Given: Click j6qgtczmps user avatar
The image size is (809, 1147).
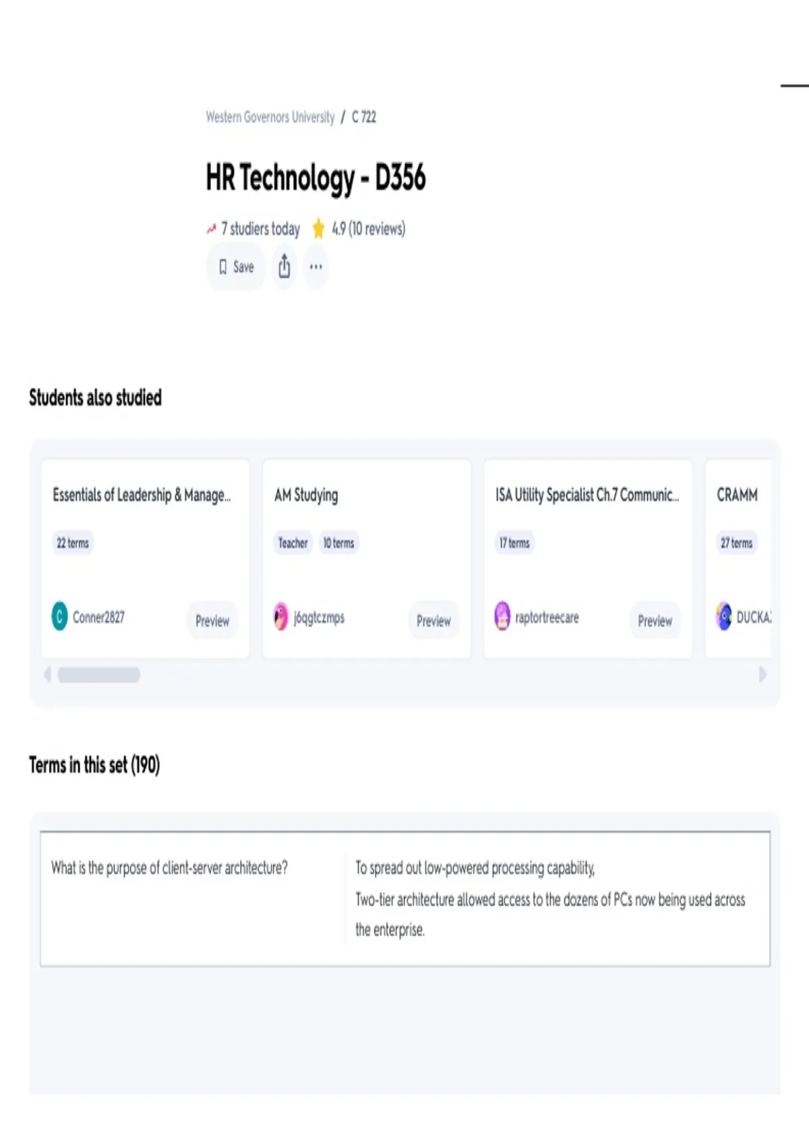Looking at the screenshot, I should coord(281,617).
